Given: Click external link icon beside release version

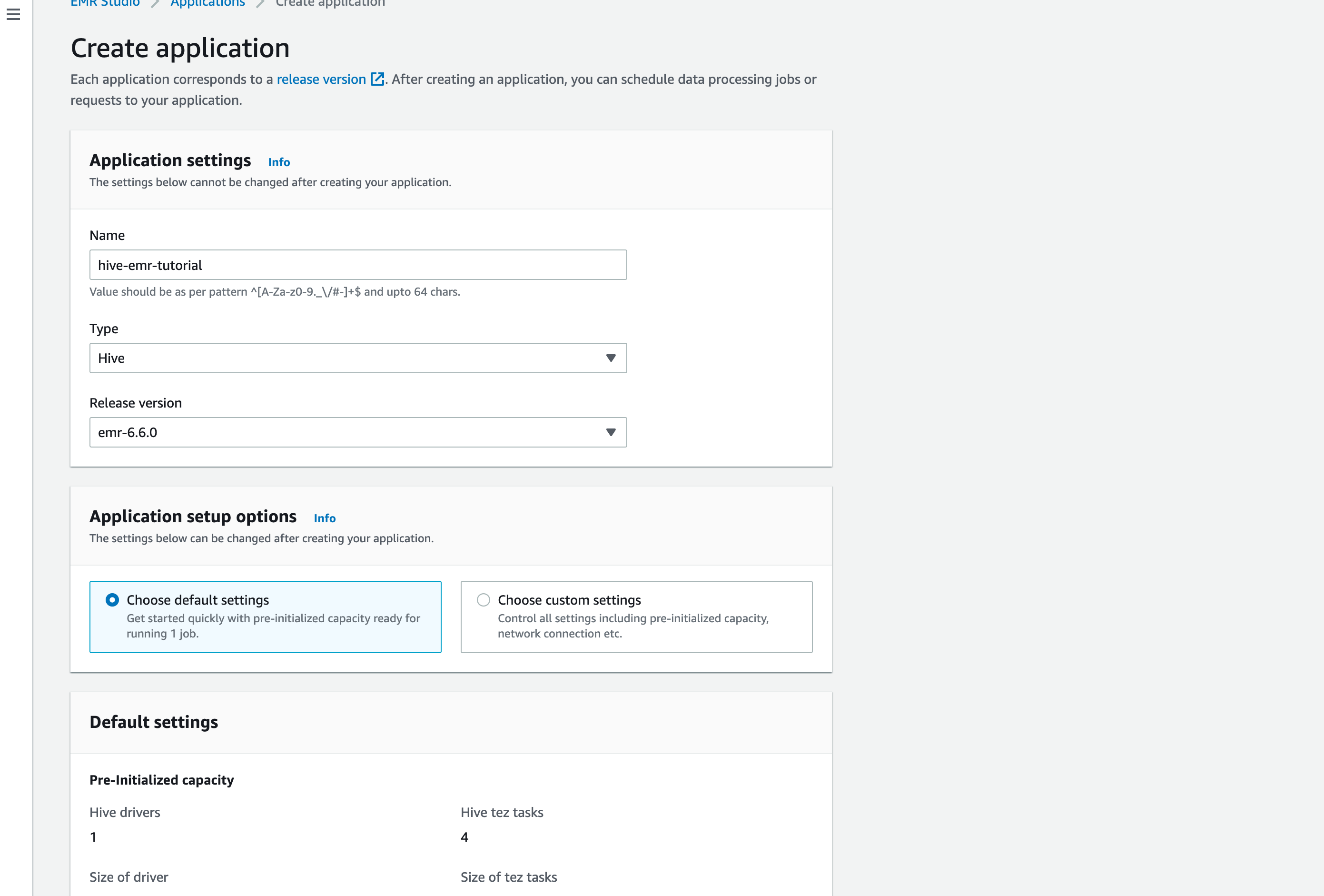Looking at the screenshot, I should [x=377, y=79].
